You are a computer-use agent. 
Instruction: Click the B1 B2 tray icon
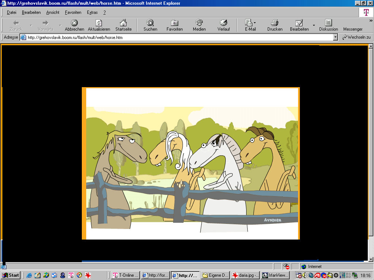pos(348,275)
